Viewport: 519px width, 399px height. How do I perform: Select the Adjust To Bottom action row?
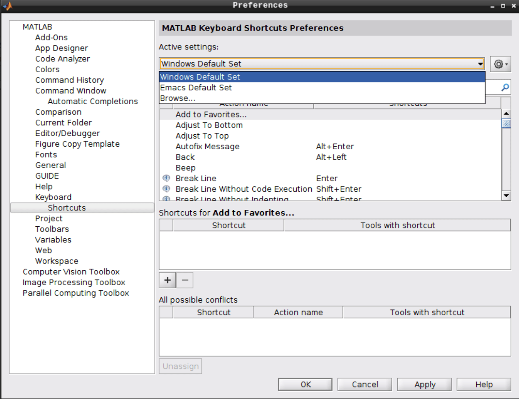point(209,125)
